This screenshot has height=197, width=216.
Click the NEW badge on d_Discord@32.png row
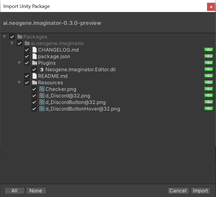click(209, 95)
